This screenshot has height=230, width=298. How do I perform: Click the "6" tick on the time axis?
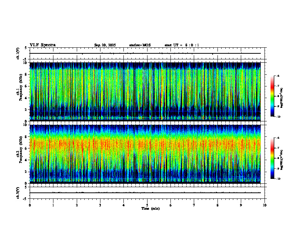pos(171,205)
